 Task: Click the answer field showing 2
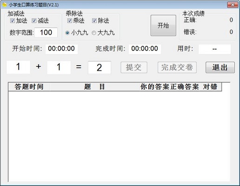click(100, 67)
